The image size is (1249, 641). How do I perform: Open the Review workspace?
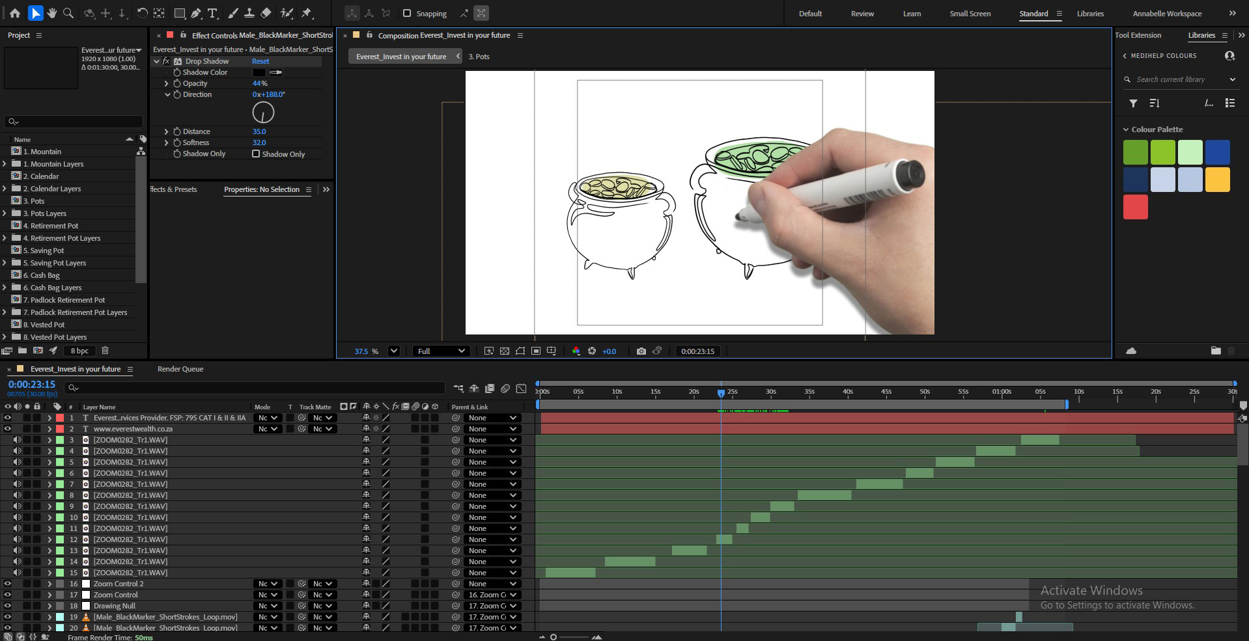click(862, 14)
